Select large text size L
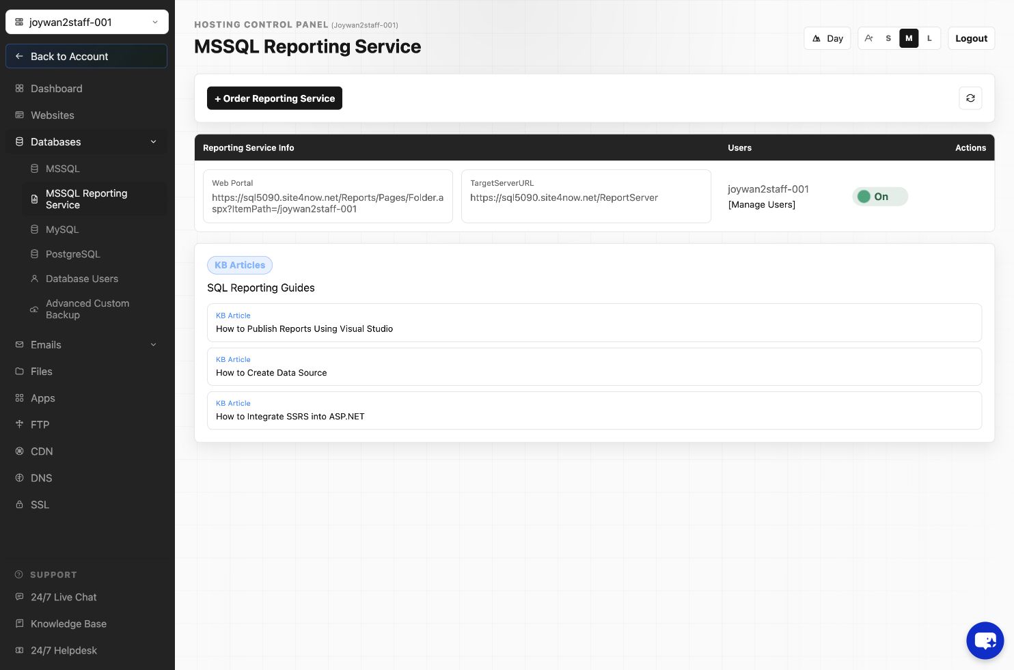 point(929,38)
